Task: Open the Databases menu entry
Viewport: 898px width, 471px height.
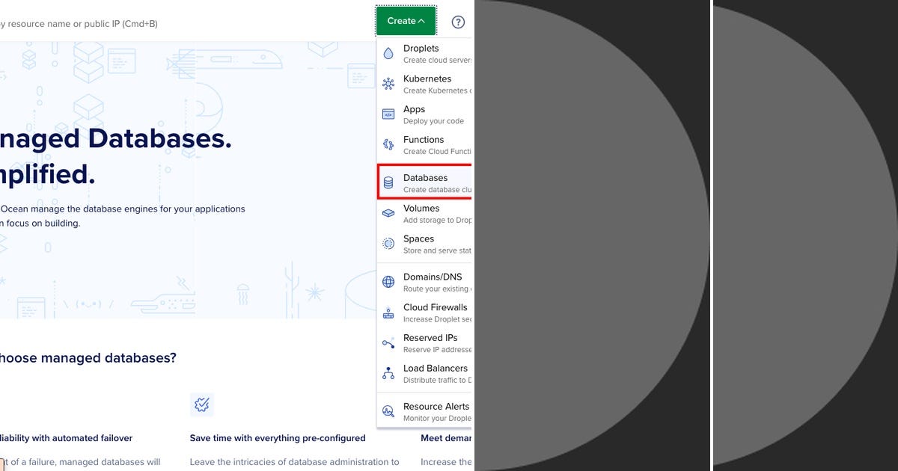Action: tap(427, 182)
